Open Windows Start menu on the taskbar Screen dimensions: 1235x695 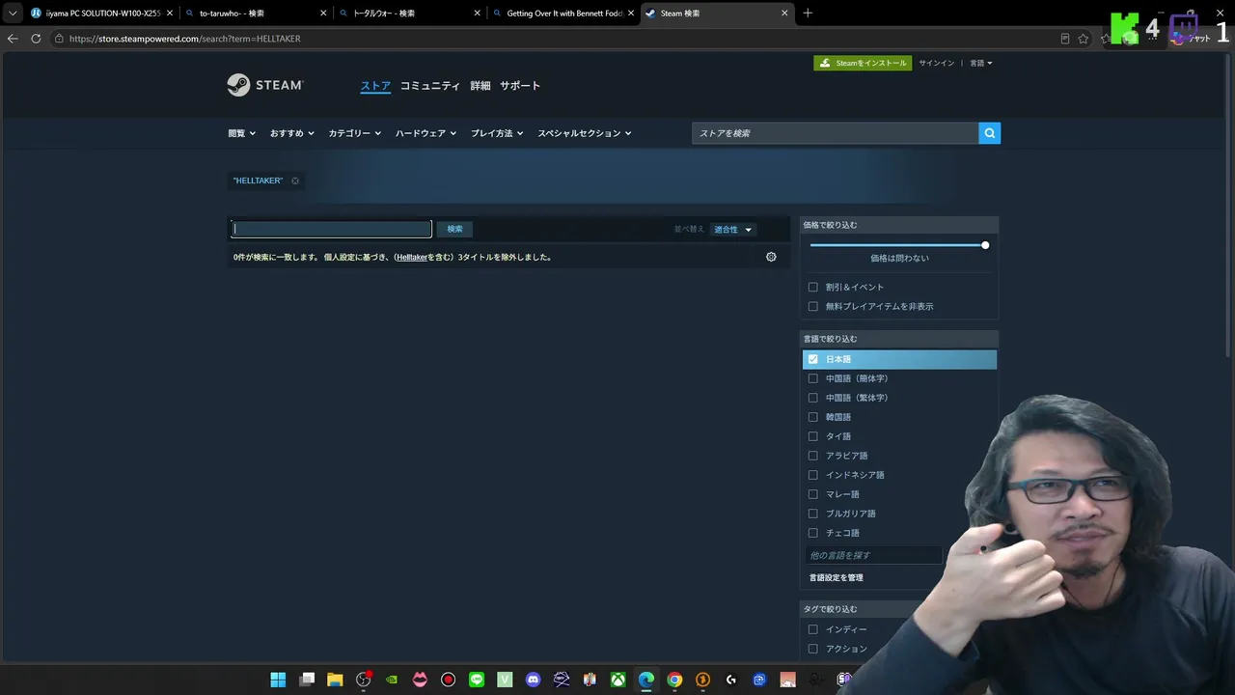click(x=278, y=680)
